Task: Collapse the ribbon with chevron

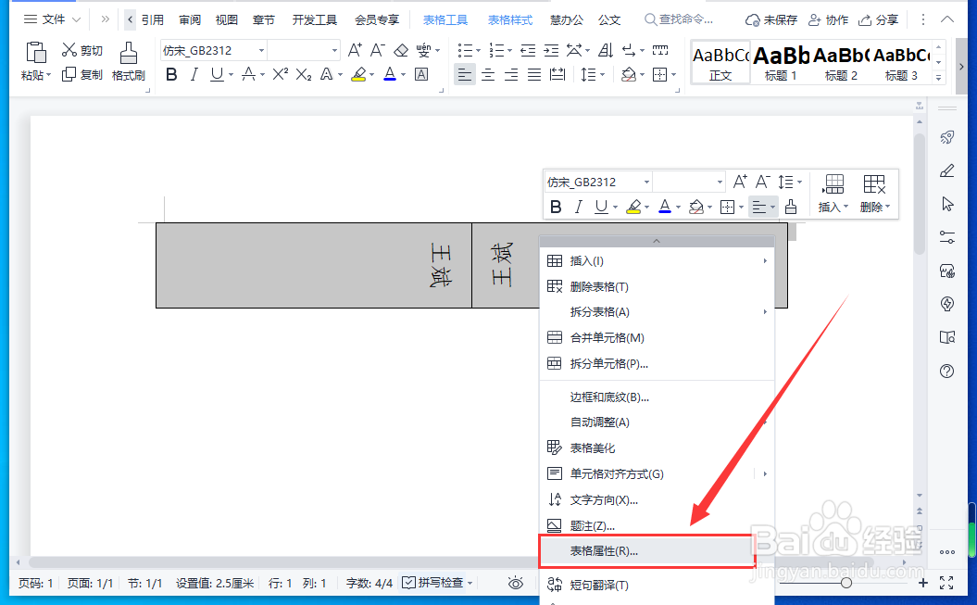Action: pyautogui.click(x=947, y=19)
